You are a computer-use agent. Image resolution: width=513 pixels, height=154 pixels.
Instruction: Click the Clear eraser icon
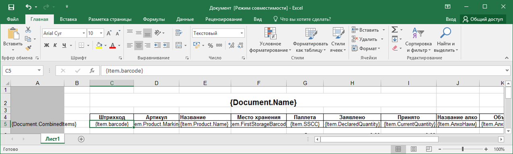395,48
